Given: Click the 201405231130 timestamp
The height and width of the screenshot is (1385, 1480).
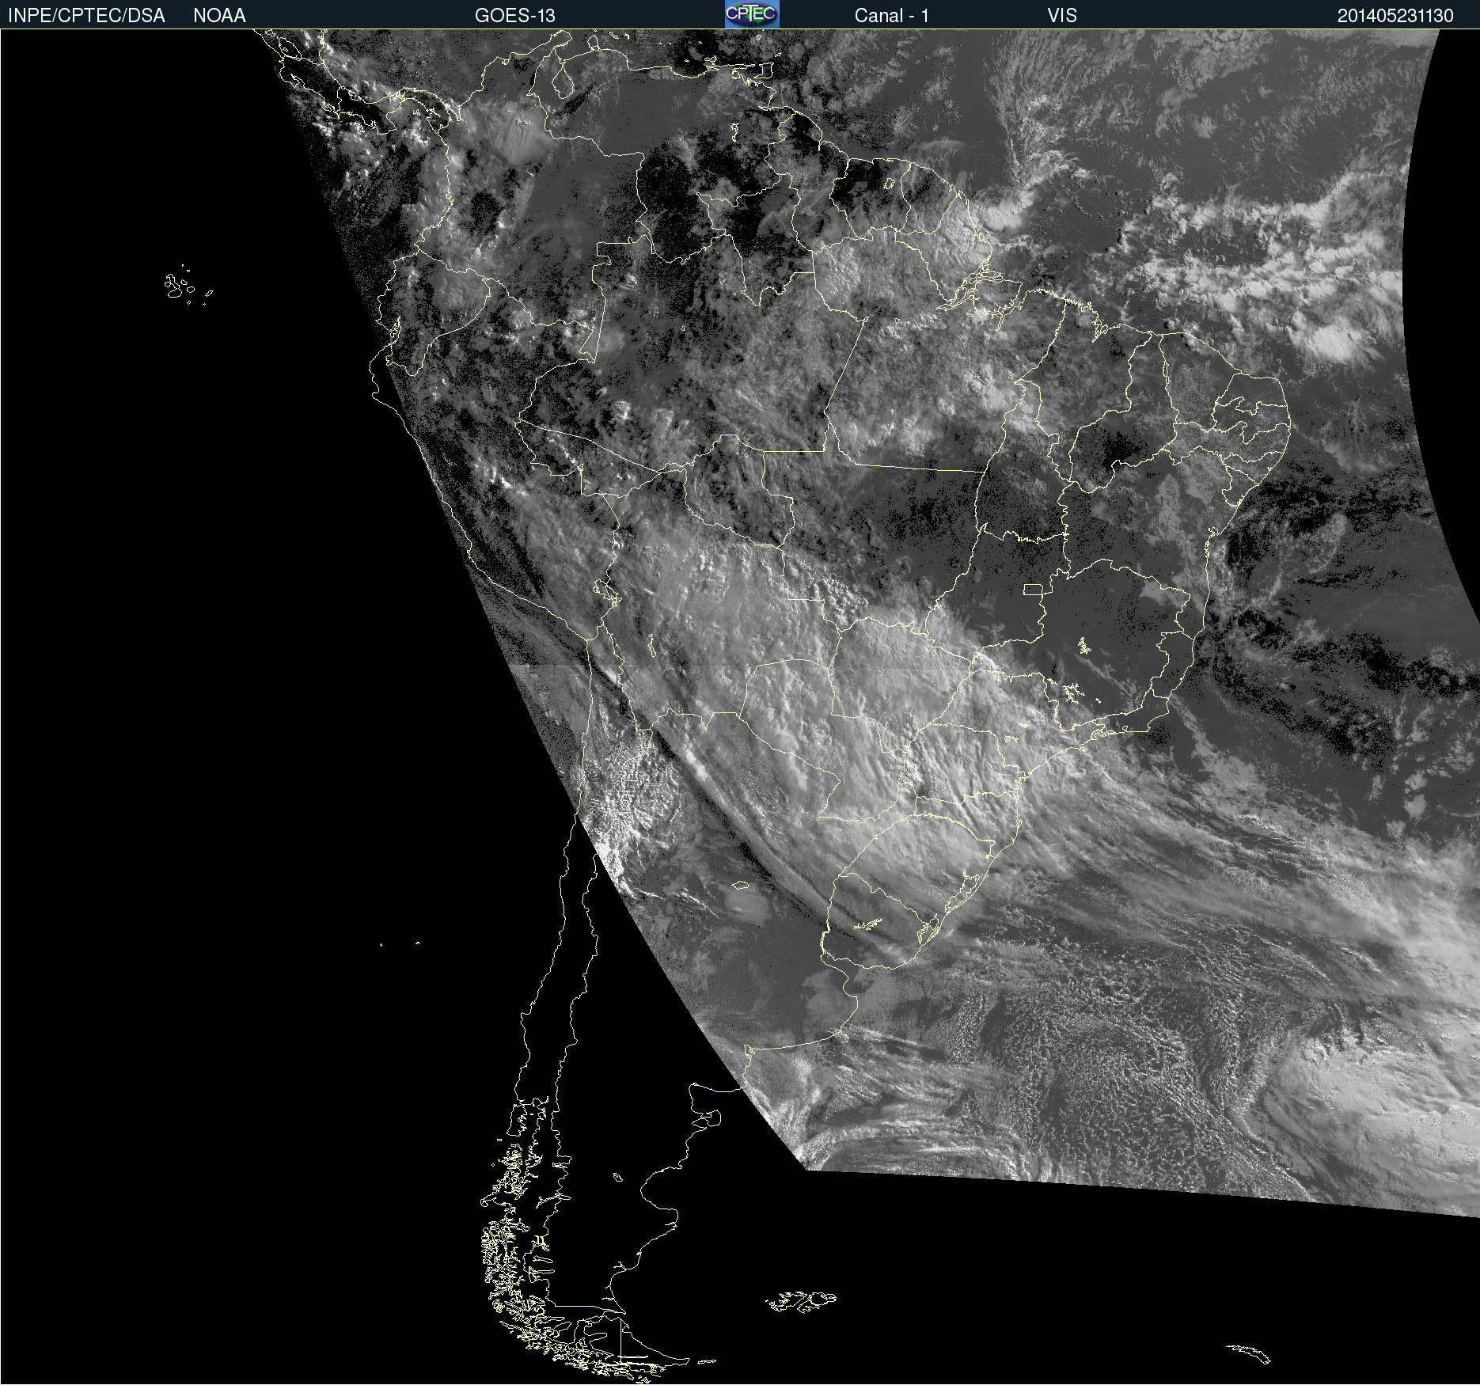Looking at the screenshot, I should pos(1395,16).
